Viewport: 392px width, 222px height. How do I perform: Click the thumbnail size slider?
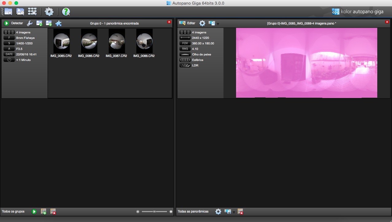(x=154, y=212)
